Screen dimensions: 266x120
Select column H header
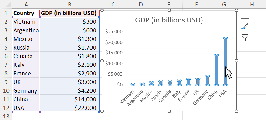[252, 4]
